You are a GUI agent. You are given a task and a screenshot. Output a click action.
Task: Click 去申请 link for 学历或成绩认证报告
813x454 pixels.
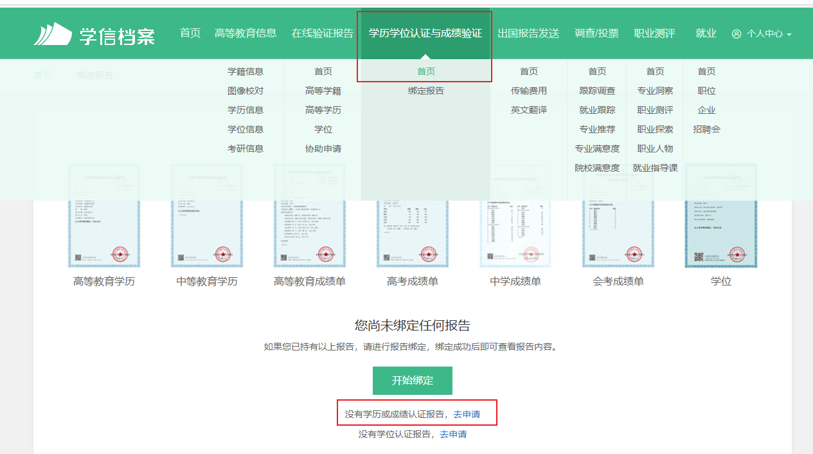[467, 415]
